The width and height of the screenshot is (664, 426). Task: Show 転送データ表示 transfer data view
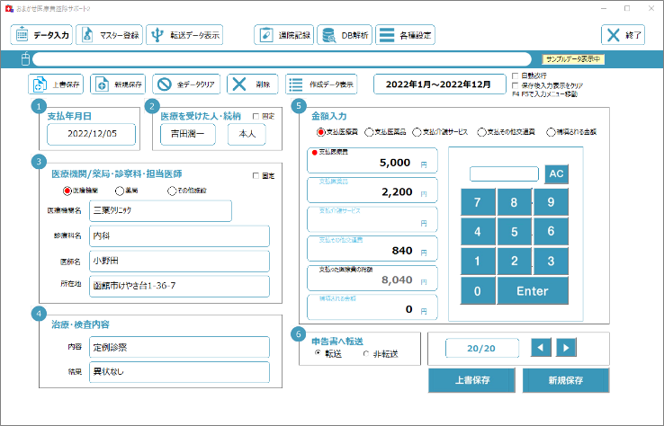pyautogui.click(x=184, y=35)
